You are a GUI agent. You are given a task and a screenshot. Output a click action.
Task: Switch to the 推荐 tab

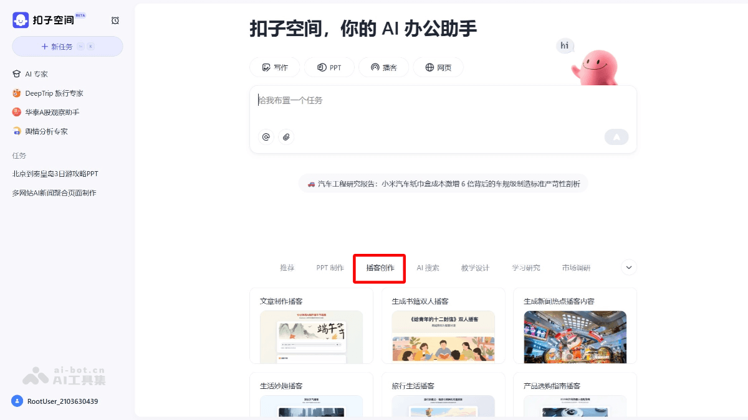coord(287,268)
